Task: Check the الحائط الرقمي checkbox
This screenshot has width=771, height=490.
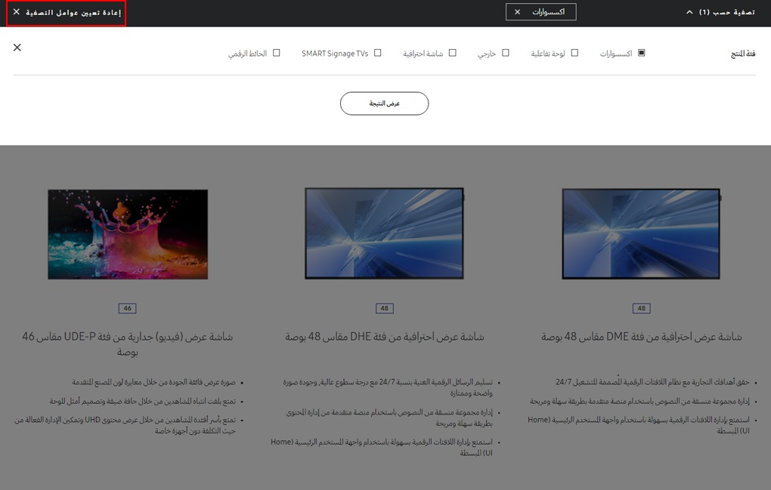Action: click(277, 53)
